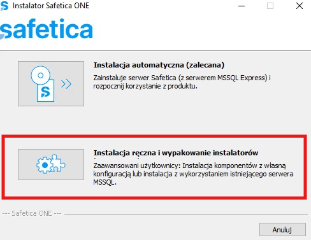This screenshot has height=240, width=311.
Task: Click the greyed-out maximize window button
Action: 270,6
